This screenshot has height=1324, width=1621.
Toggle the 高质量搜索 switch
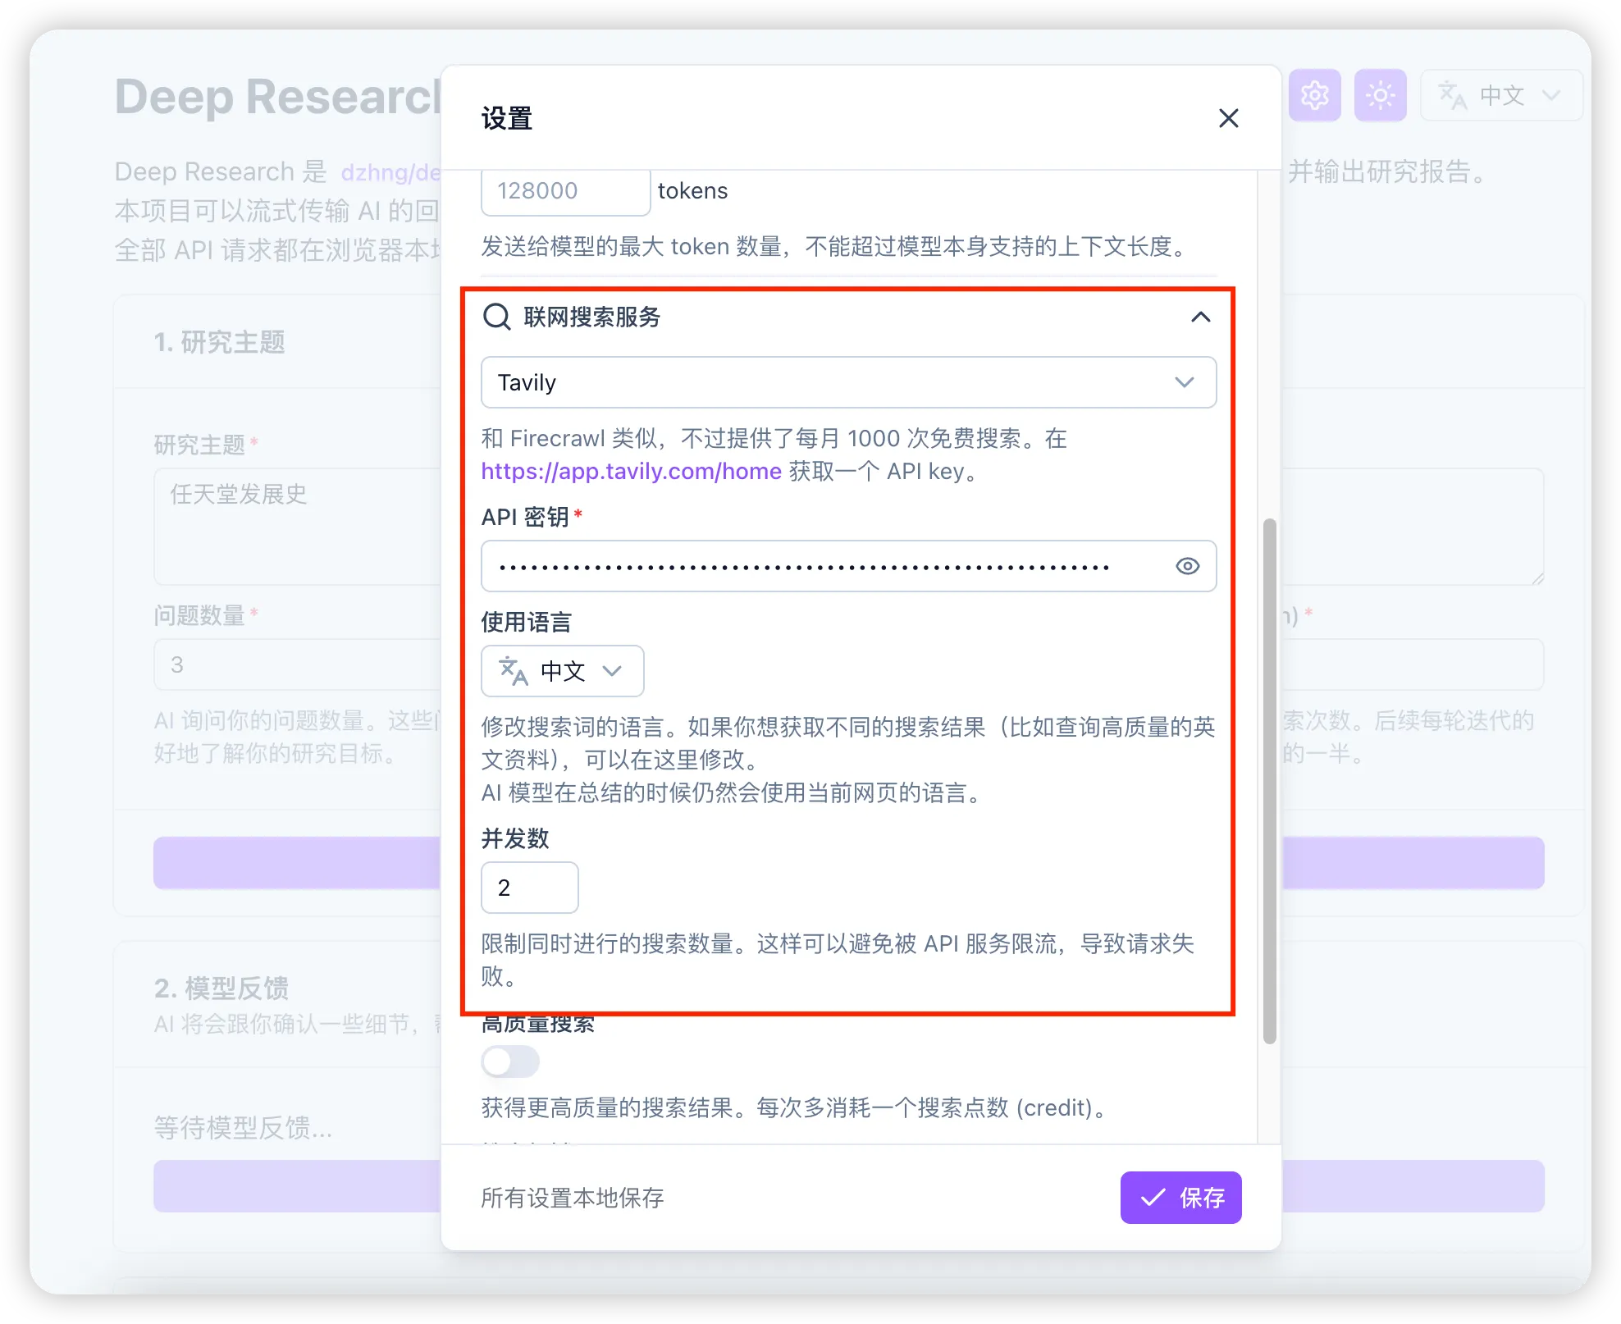click(509, 1061)
